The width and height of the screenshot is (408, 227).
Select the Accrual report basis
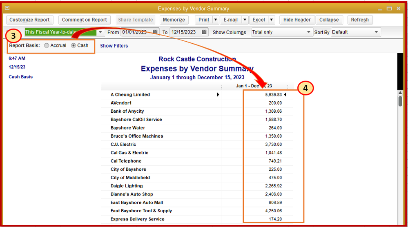[x=47, y=45]
